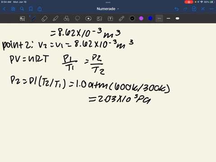Open the search magnifier
This screenshot has width=216, height=162.
tap(22, 9)
